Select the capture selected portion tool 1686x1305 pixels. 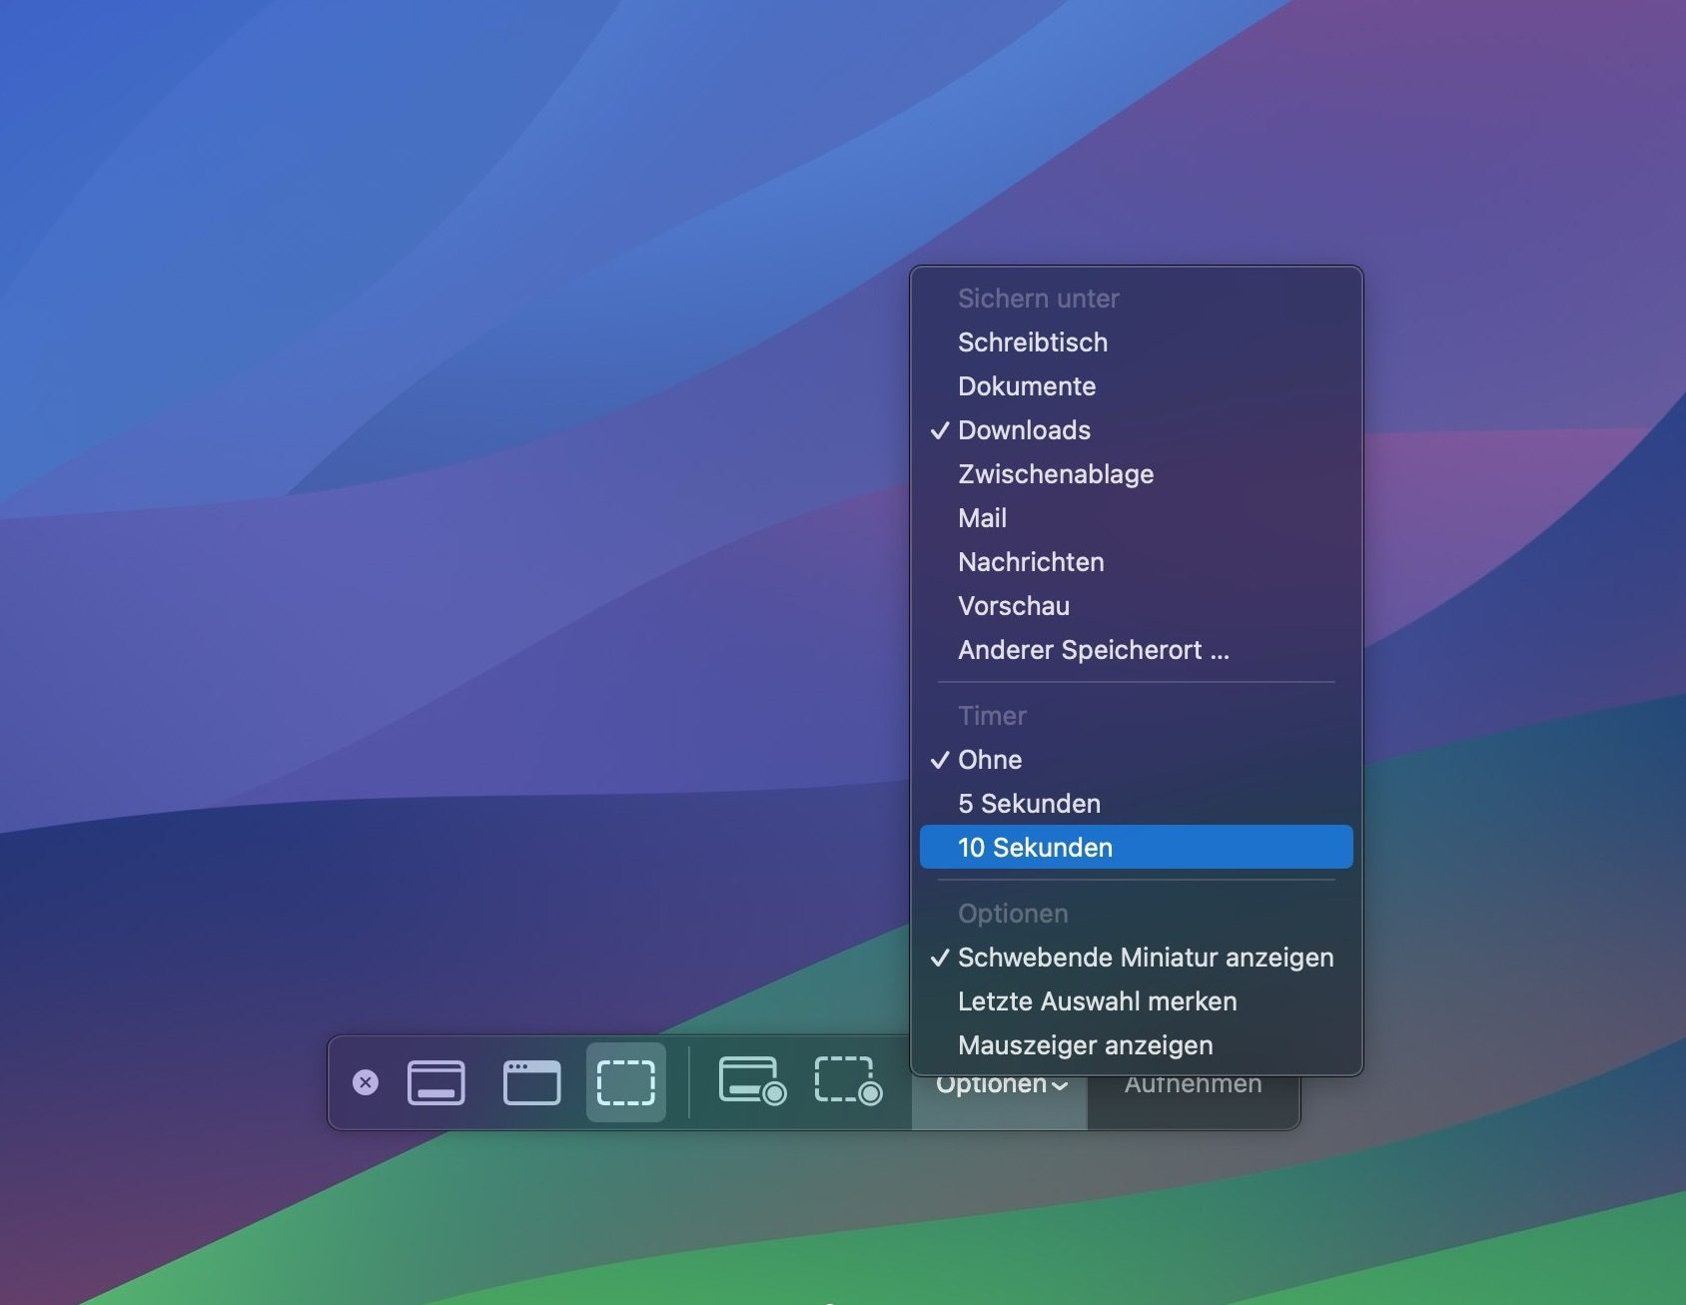coord(625,1082)
